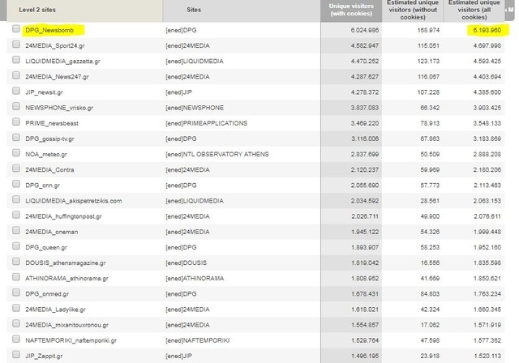
Task: Open the LIQUIDMEDIA_gazzetta.gr site entry
Action: tap(62, 61)
